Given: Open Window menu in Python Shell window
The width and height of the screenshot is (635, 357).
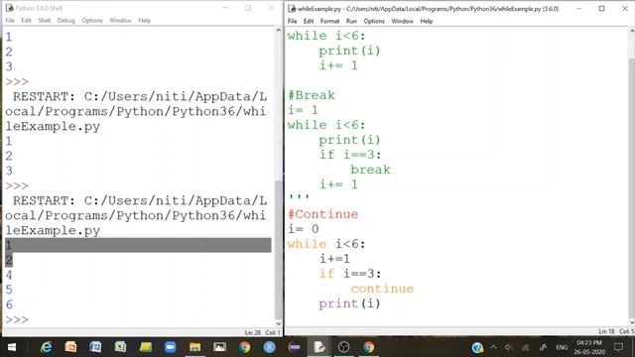Looking at the screenshot, I should tap(120, 20).
